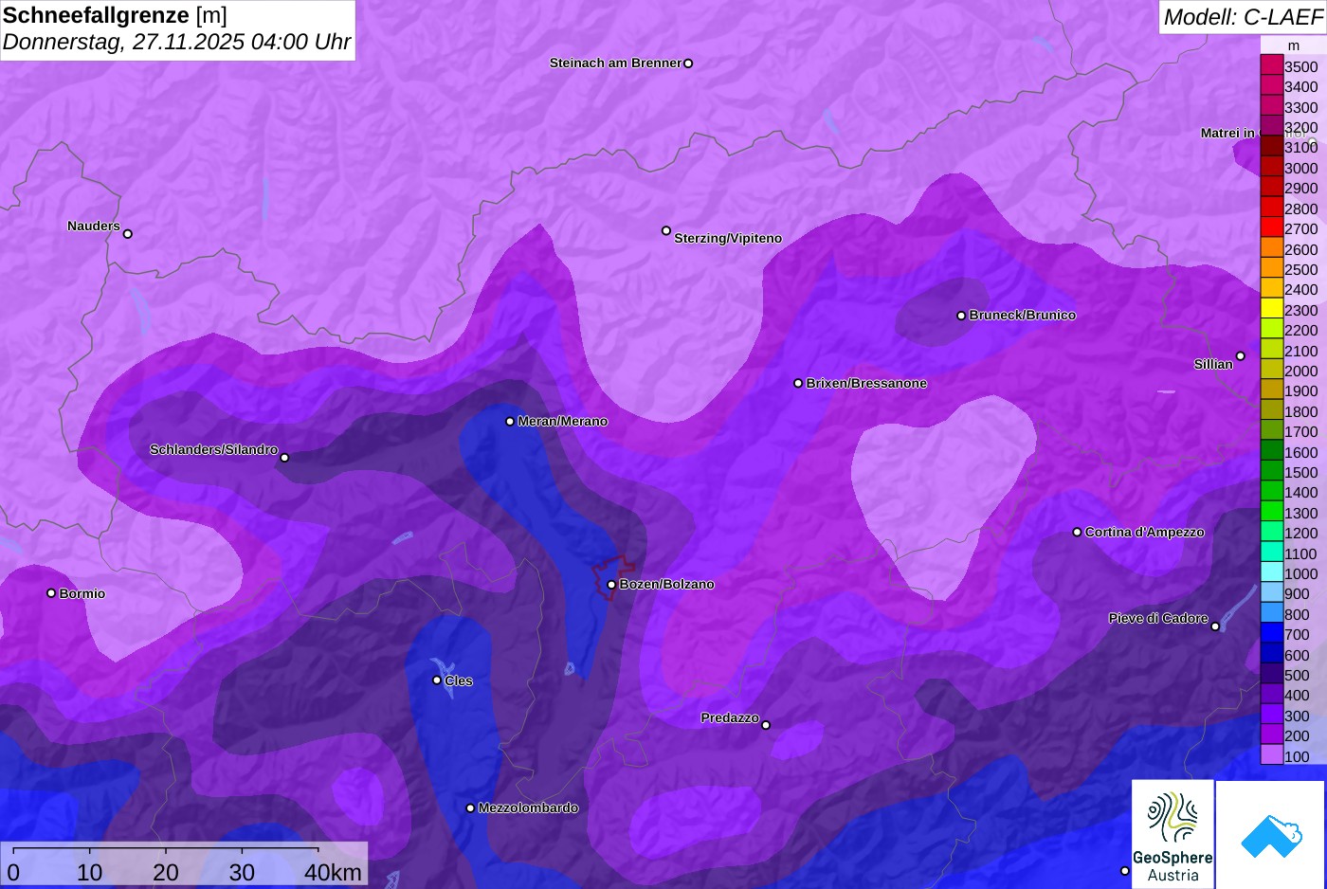Viewport: 1327px width, 889px height.
Task: Click the blue cloud arrow logo
Action: (1271, 835)
